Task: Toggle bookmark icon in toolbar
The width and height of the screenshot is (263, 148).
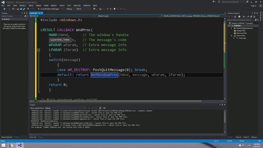Action: click(115, 9)
